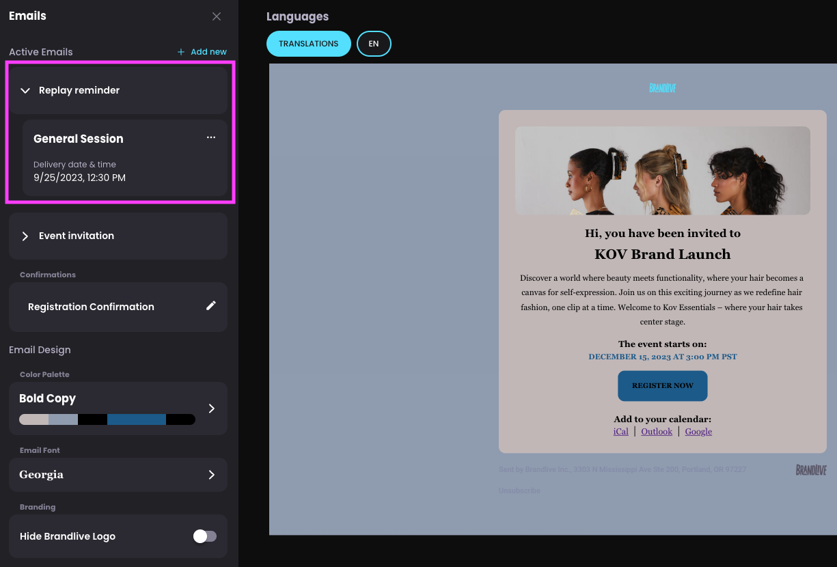Click the Register Now button
The height and width of the screenshot is (567, 837).
(x=663, y=386)
